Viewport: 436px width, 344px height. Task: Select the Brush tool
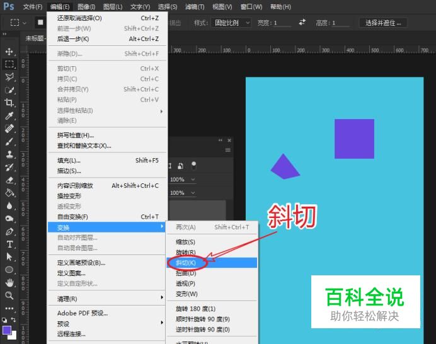point(9,142)
